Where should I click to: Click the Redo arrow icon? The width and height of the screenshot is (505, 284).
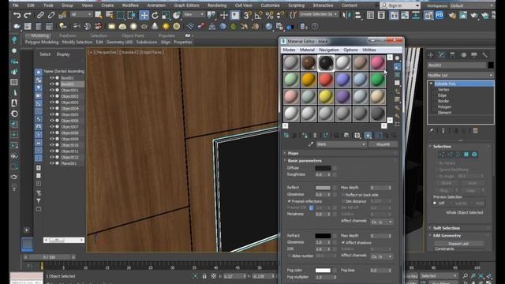point(28,15)
